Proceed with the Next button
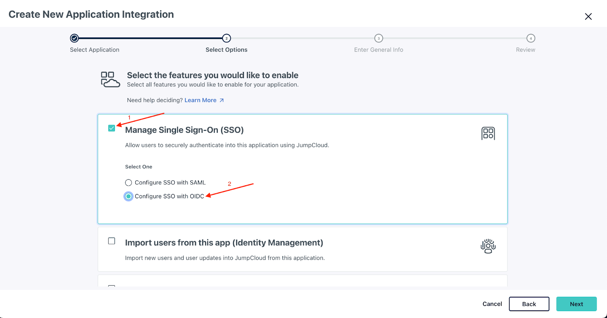Viewport: 607px width, 318px height. 576,304
